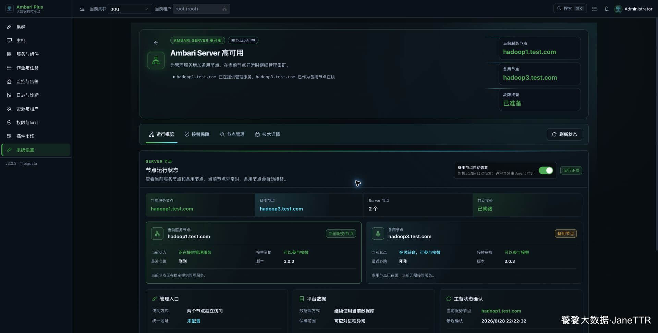The height and width of the screenshot is (333, 658).
Task: Toggle 备用节点自动恢复 switch
Action: [x=546, y=171]
